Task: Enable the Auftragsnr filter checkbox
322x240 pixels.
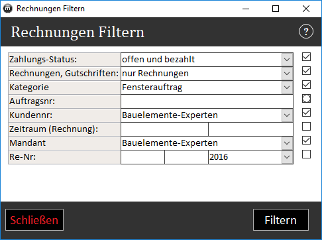Action: pyautogui.click(x=306, y=99)
